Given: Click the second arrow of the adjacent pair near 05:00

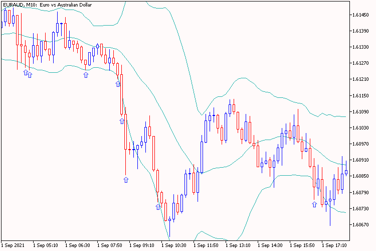Looking at the screenshot, I should pyautogui.click(x=30, y=75).
